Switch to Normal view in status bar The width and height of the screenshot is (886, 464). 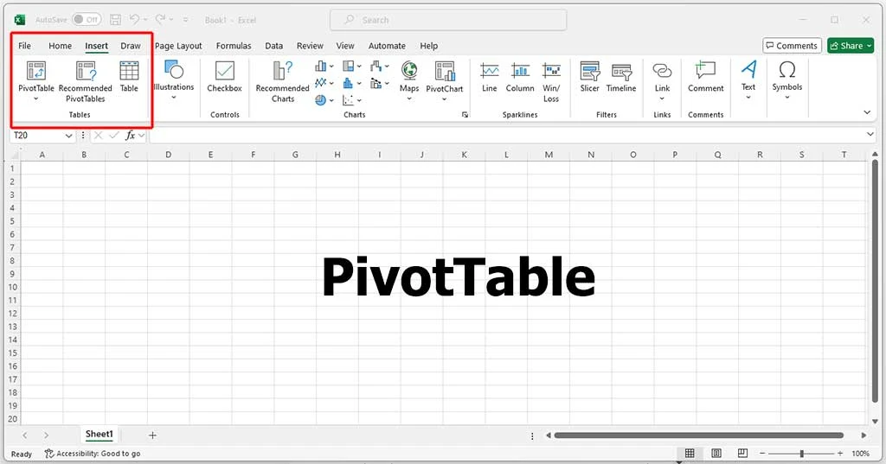coord(690,454)
